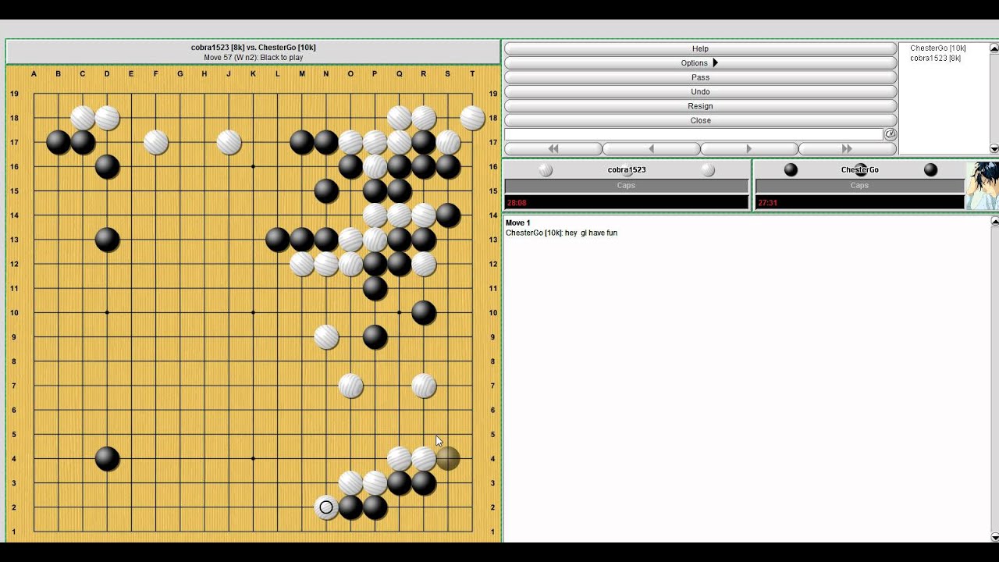Step forward one move with the right arrow
999x562 pixels.
(749, 148)
